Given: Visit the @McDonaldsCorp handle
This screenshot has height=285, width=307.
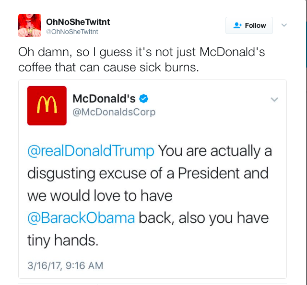Looking at the screenshot, I should click(x=114, y=112).
